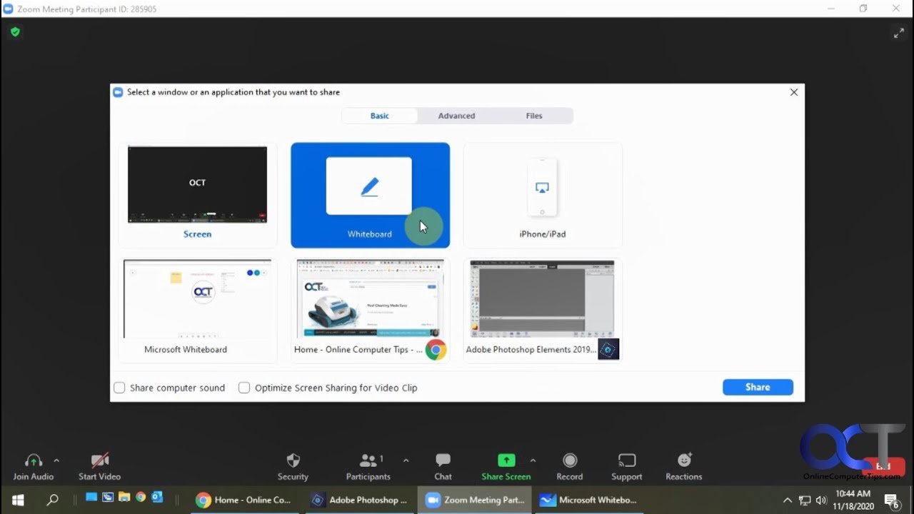
Task: Open Windows taskbar search
Action: [52, 500]
